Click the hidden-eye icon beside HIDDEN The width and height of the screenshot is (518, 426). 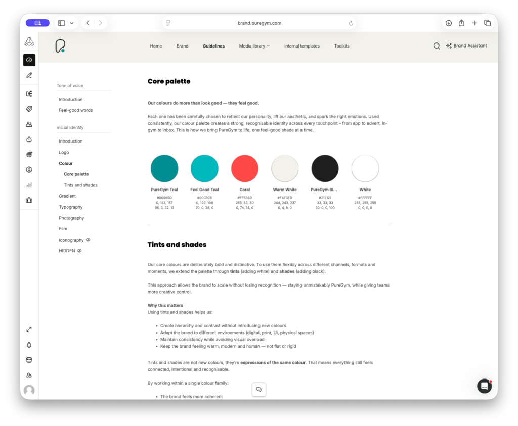point(79,251)
